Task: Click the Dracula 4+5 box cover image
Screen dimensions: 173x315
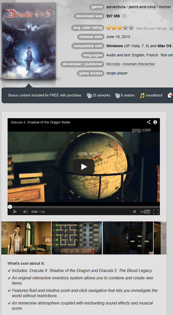Action: point(28,41)
